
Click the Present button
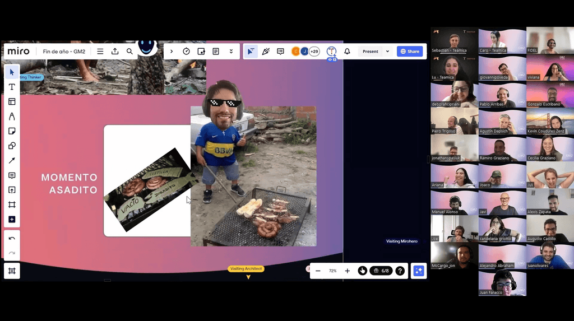(371, 51)
